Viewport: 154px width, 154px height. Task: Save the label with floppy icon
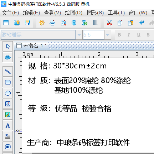pyautogui.click(x=27, y=23)
